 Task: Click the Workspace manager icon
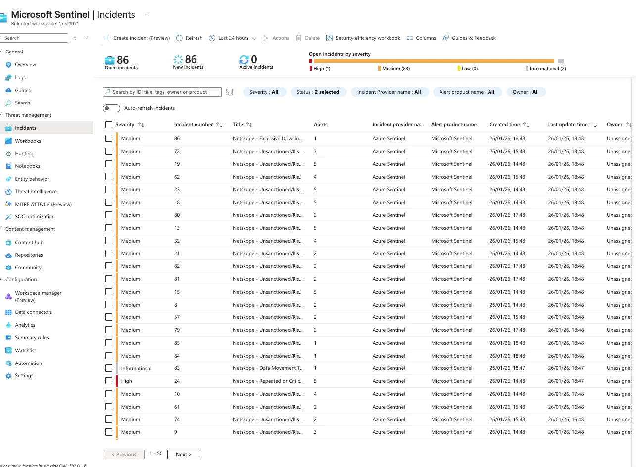[8, 297]
